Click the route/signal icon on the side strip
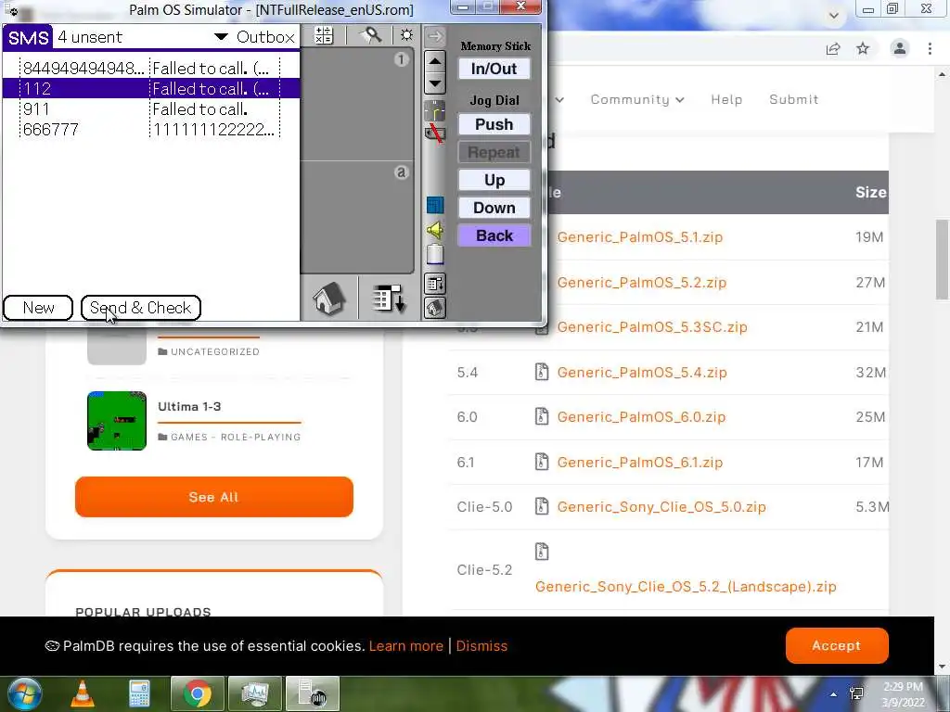This screenshot has width=950, height=712. [434, 111]
